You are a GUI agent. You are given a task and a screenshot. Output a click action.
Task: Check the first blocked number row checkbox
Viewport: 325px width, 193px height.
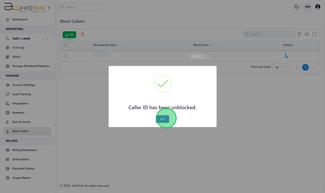[x=66, y=56]
